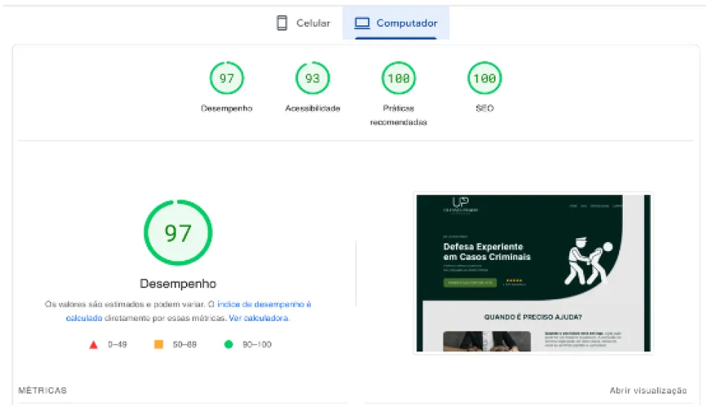Click Abrir visualização
Viewport: 706px width, 405px height.
[x=647, y=391]
